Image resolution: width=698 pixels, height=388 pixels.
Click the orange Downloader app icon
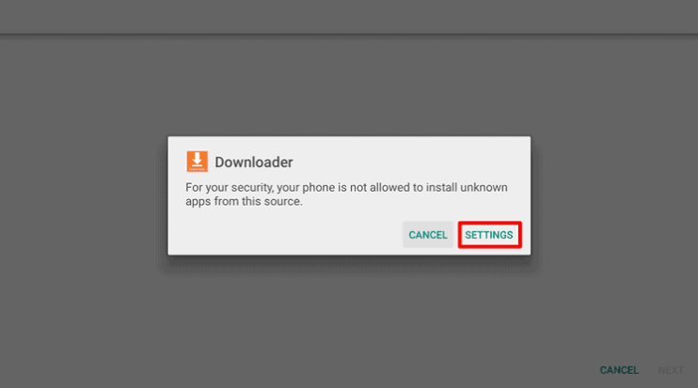point(198,162)
